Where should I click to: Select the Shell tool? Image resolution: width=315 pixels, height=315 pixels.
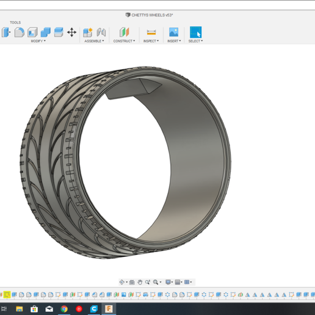click(32, 32)
